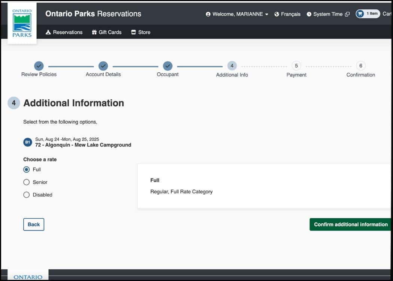
Task: Click the storefront icon beside Store
Action: point(134,32)
